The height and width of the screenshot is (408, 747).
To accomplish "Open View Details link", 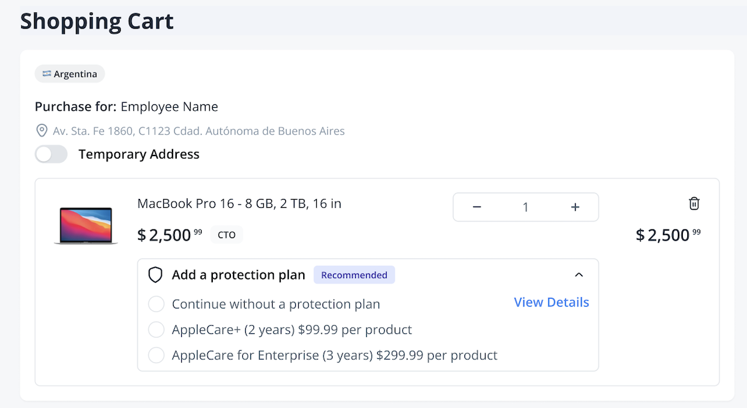I will [x=551, y=302].
